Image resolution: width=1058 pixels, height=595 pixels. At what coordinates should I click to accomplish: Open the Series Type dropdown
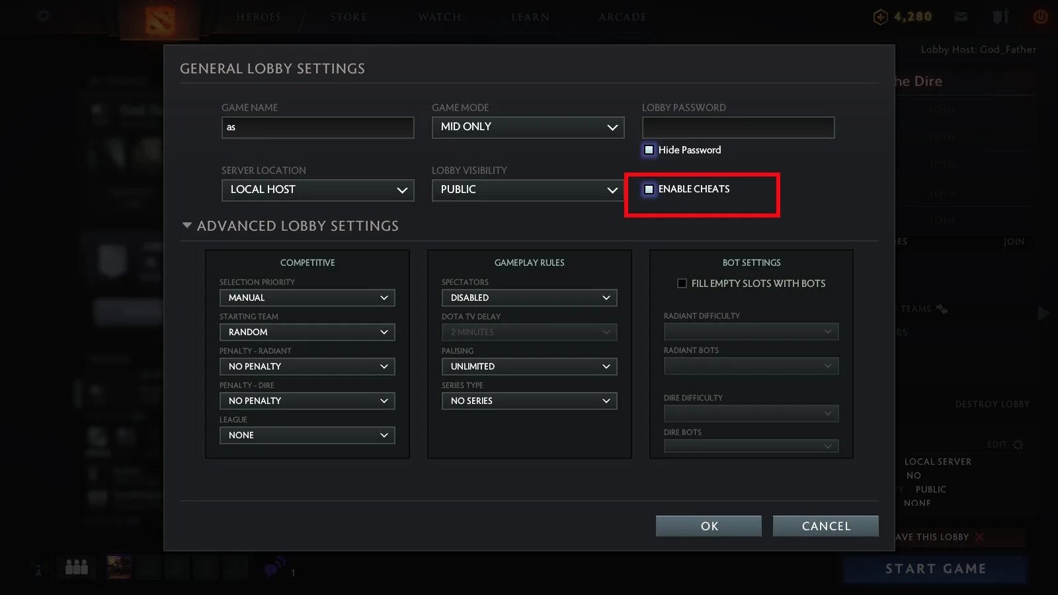coord(530,401)
